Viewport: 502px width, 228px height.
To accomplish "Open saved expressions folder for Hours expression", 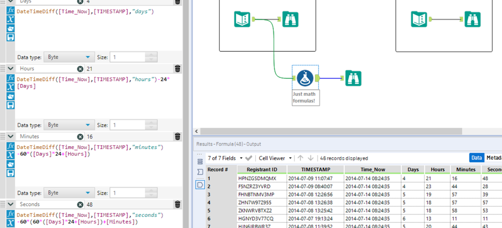I will (11, 96).
